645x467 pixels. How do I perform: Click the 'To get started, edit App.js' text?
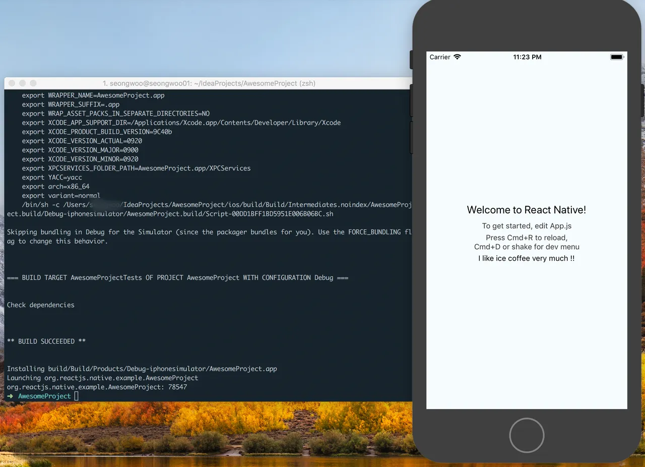coord(527,226)
